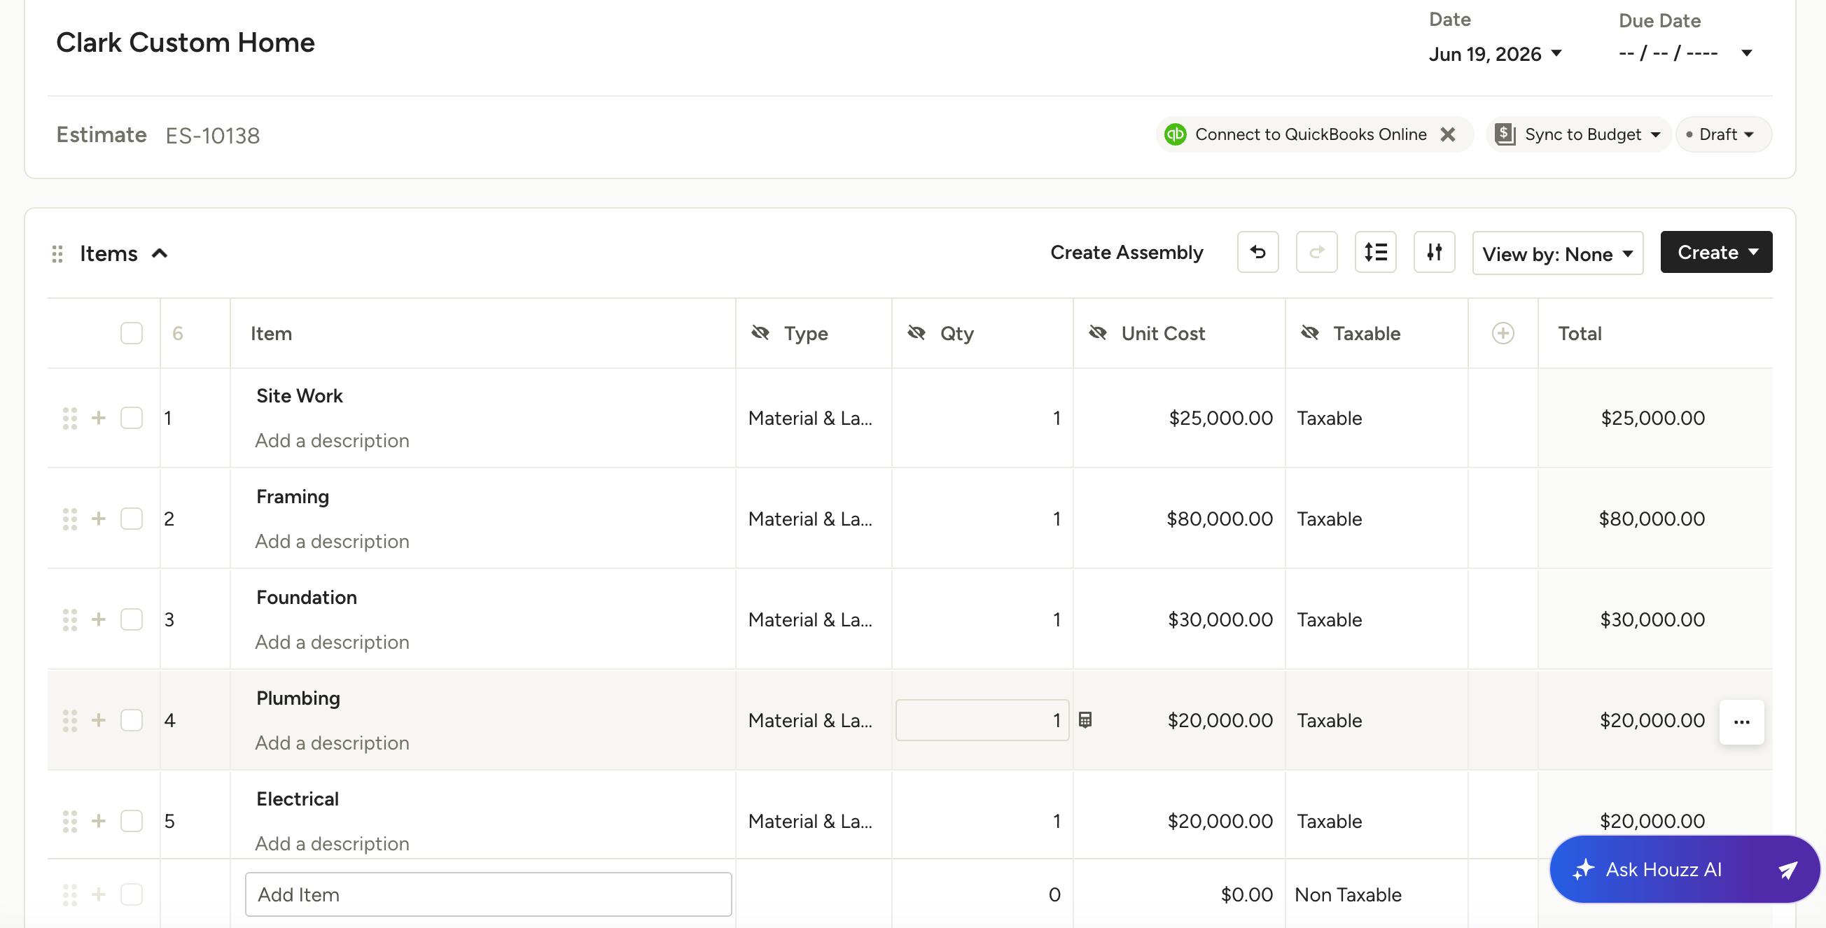Viewport: 1826px width, 928px height.
Task: Open the column settings sliders icon
Action: (1434, 252)
